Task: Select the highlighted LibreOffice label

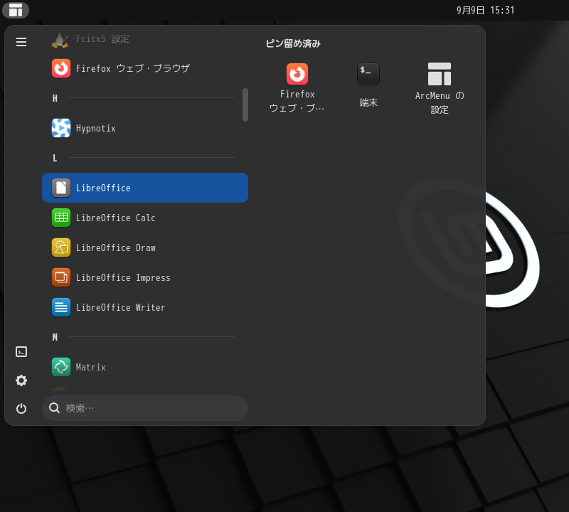Action: point(103,188)
